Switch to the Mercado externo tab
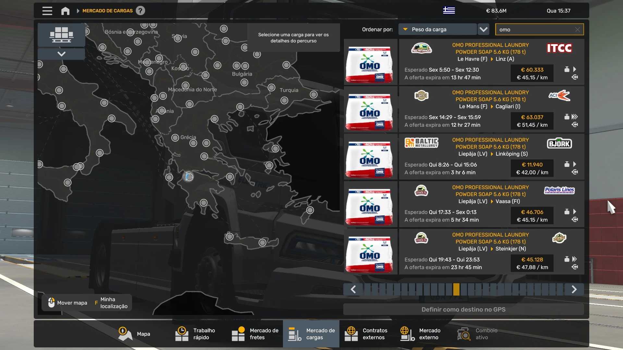The width and height of the screenshot is (623, 350). point(424,334)
